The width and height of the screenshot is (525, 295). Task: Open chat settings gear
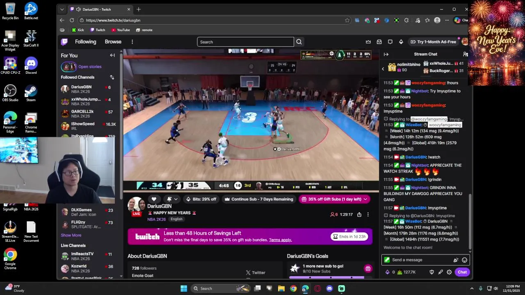tap(449, 272)
